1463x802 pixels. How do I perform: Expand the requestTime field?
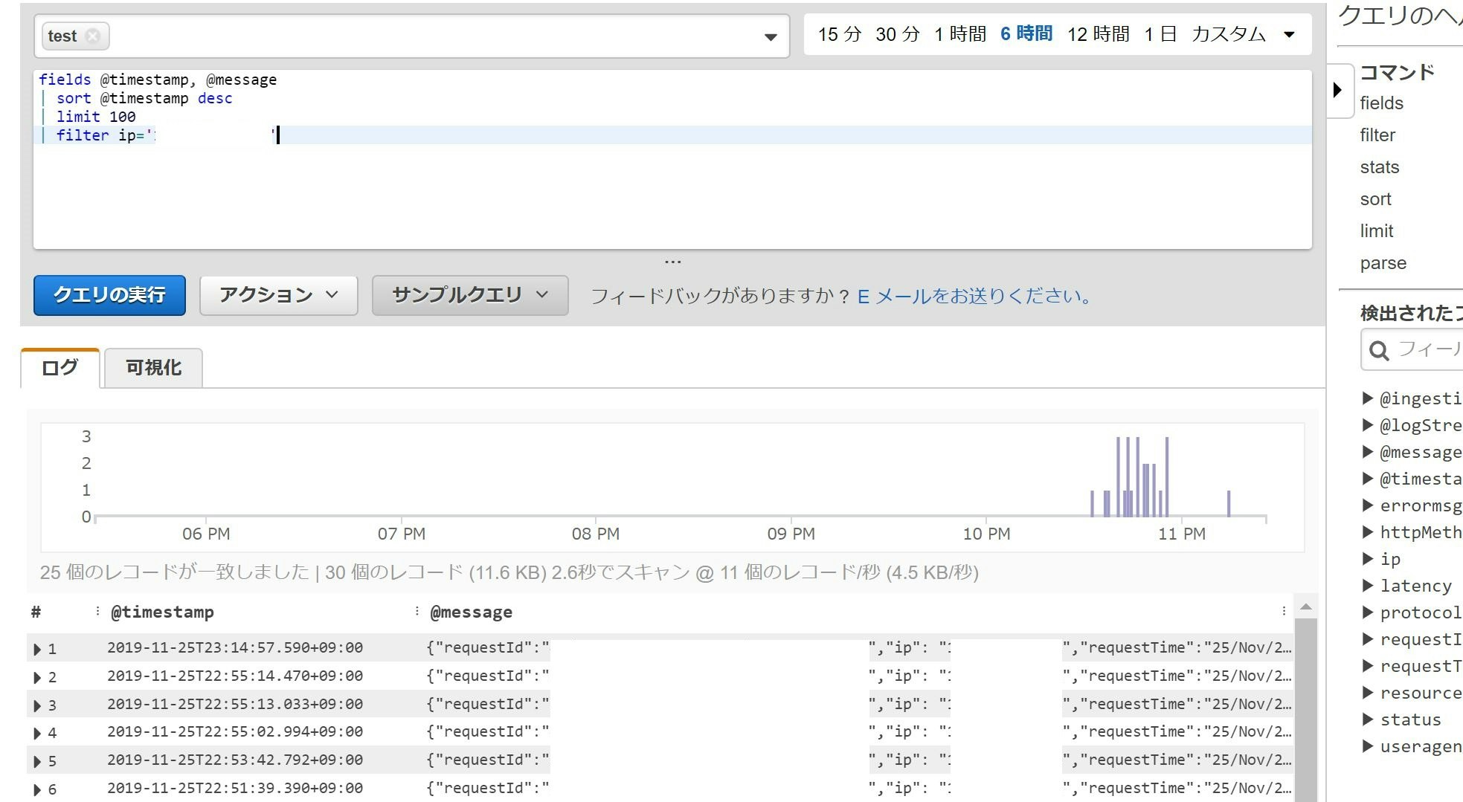pyautogui.click(x=1367, y=666)
